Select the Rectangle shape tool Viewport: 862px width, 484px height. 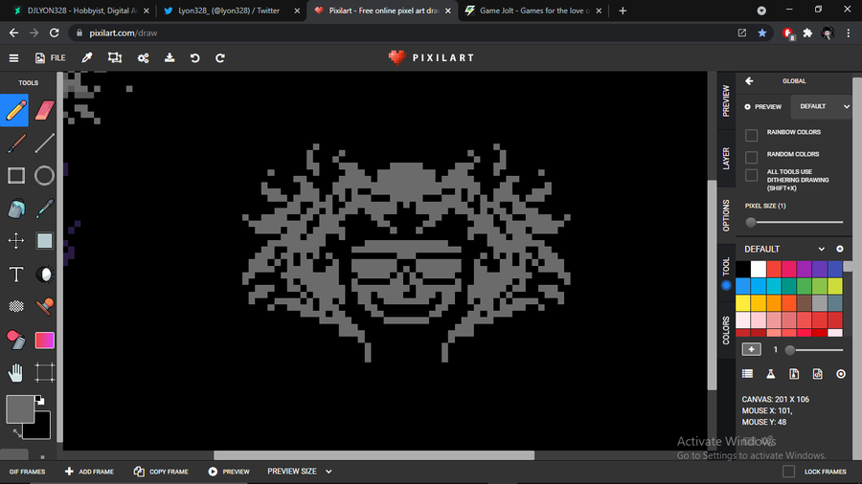pyautogui.click(x=16, y=176)
